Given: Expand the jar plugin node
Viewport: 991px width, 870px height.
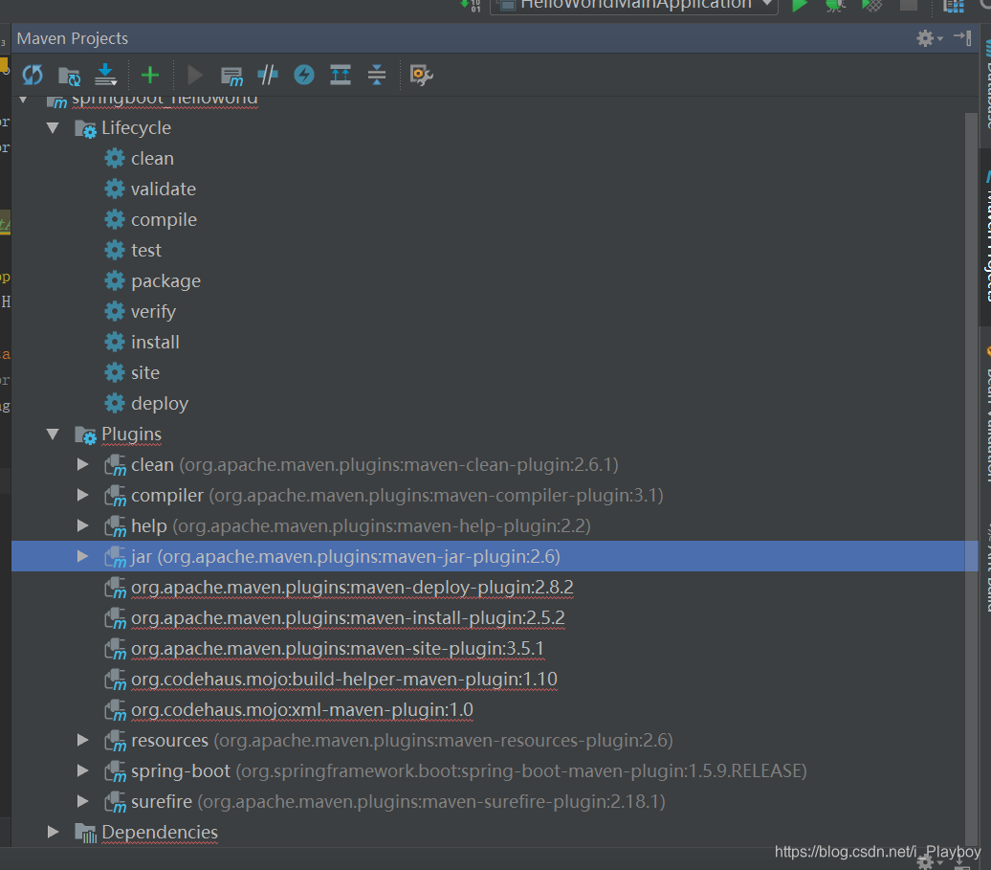Looking at the screenshot, I should 82,556.
